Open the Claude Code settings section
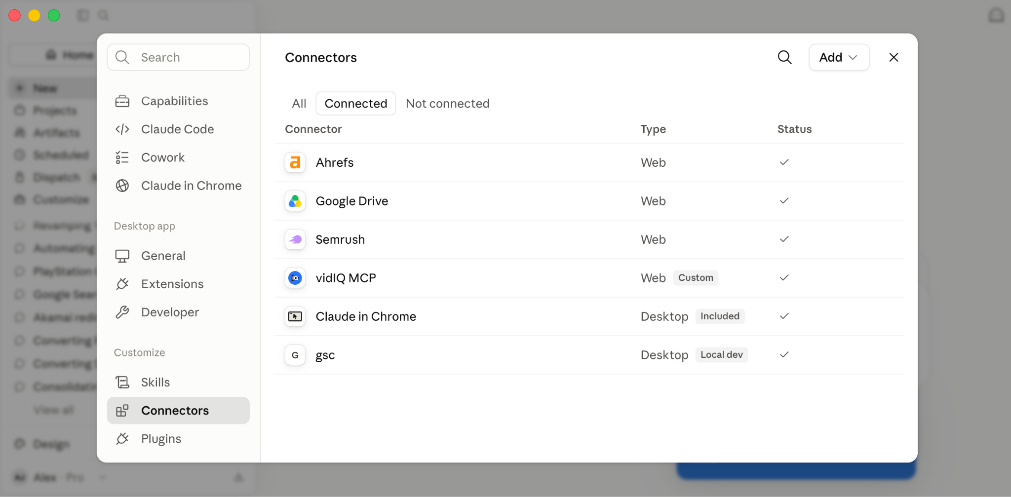This screenshot has width=1011, height=497. point(178,129)
